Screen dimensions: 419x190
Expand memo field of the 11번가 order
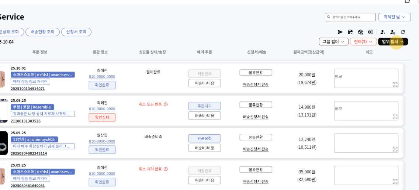pyautogui.click(x=395, y=149)
